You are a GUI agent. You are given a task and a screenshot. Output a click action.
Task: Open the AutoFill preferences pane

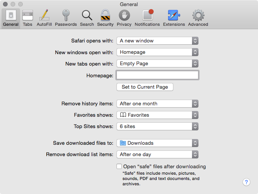[44, 18]
